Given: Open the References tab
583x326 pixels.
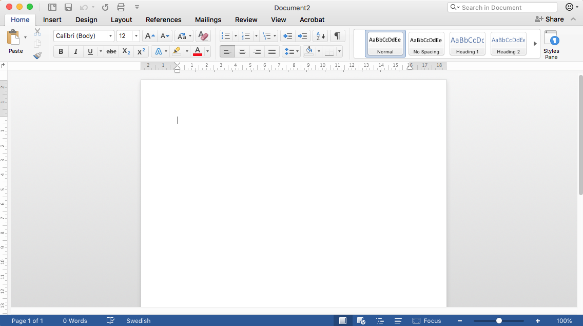Looking at the screenshot, I should 163,20.
